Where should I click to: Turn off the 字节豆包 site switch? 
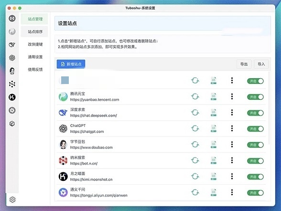click(255, 145)
